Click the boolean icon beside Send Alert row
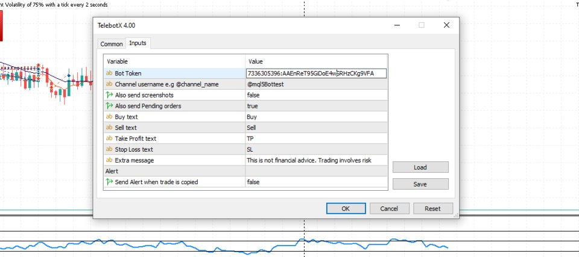 [x=109, y=182]
